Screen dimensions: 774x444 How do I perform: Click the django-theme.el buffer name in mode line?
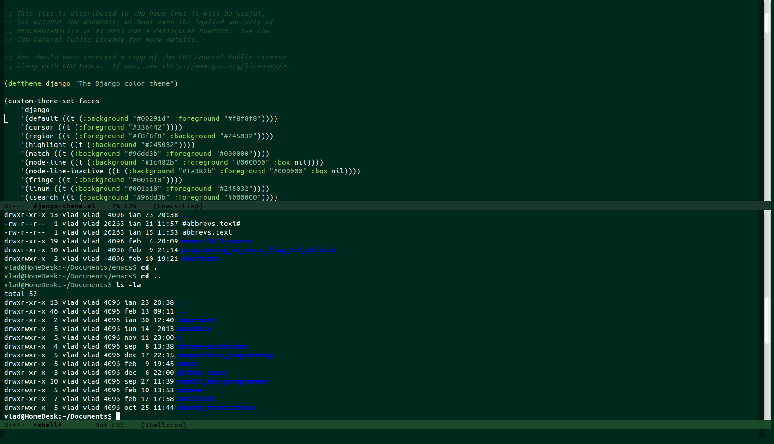coord(64,206)
